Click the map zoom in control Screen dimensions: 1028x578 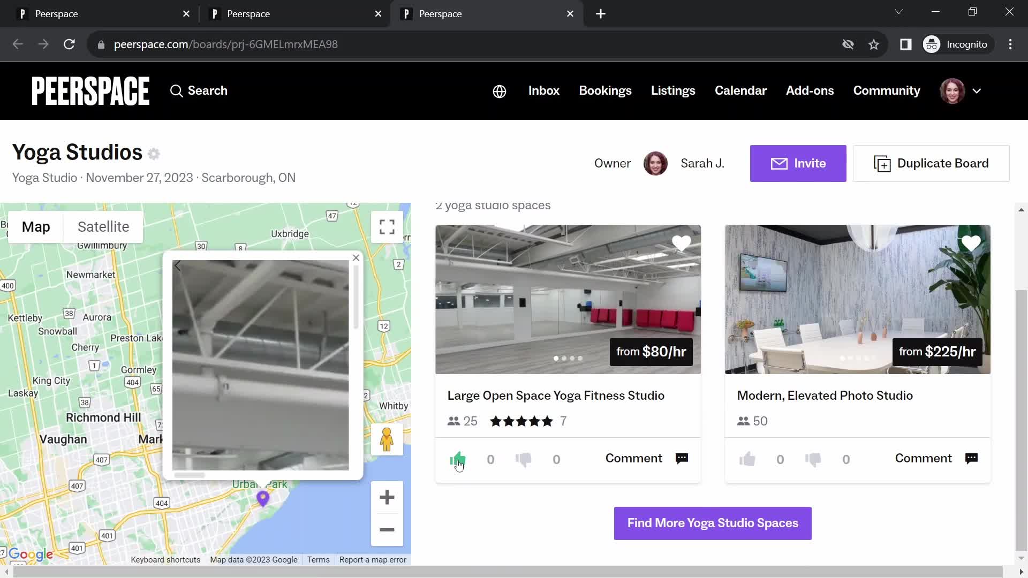(x=387, y=497)
